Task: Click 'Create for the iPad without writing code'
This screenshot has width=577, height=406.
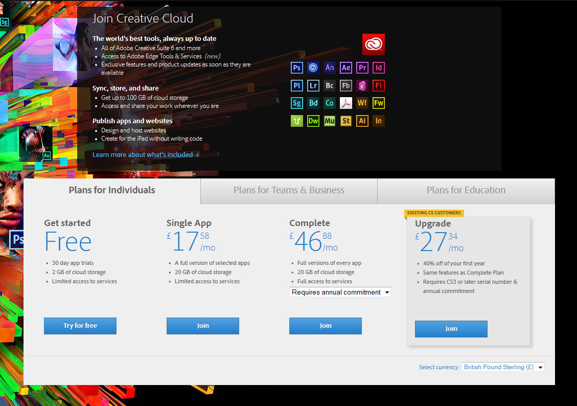Action: [x=152, y=139]
